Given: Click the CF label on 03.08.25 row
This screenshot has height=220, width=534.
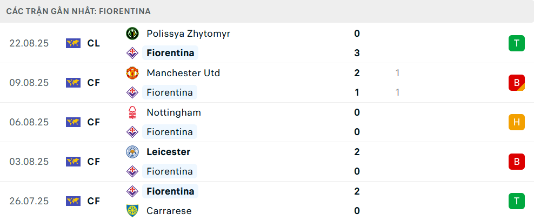Looking at the screenshot, I should [94, 162].
